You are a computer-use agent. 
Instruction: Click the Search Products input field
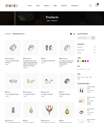(x=84, y=38)
